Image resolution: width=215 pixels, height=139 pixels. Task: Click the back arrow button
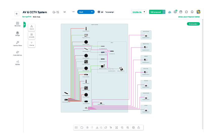[17, 14]
